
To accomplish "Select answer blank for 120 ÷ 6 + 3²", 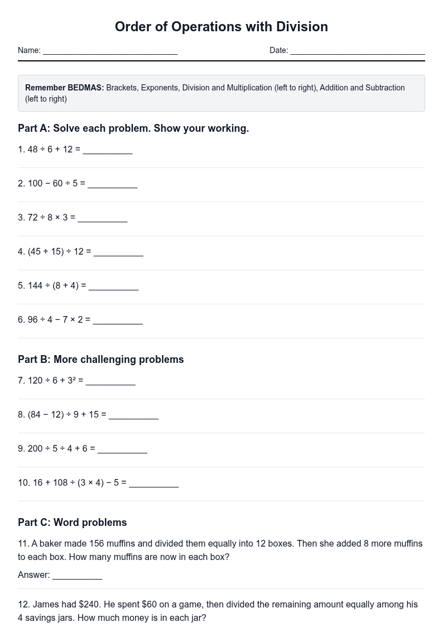I will point(110,381).
